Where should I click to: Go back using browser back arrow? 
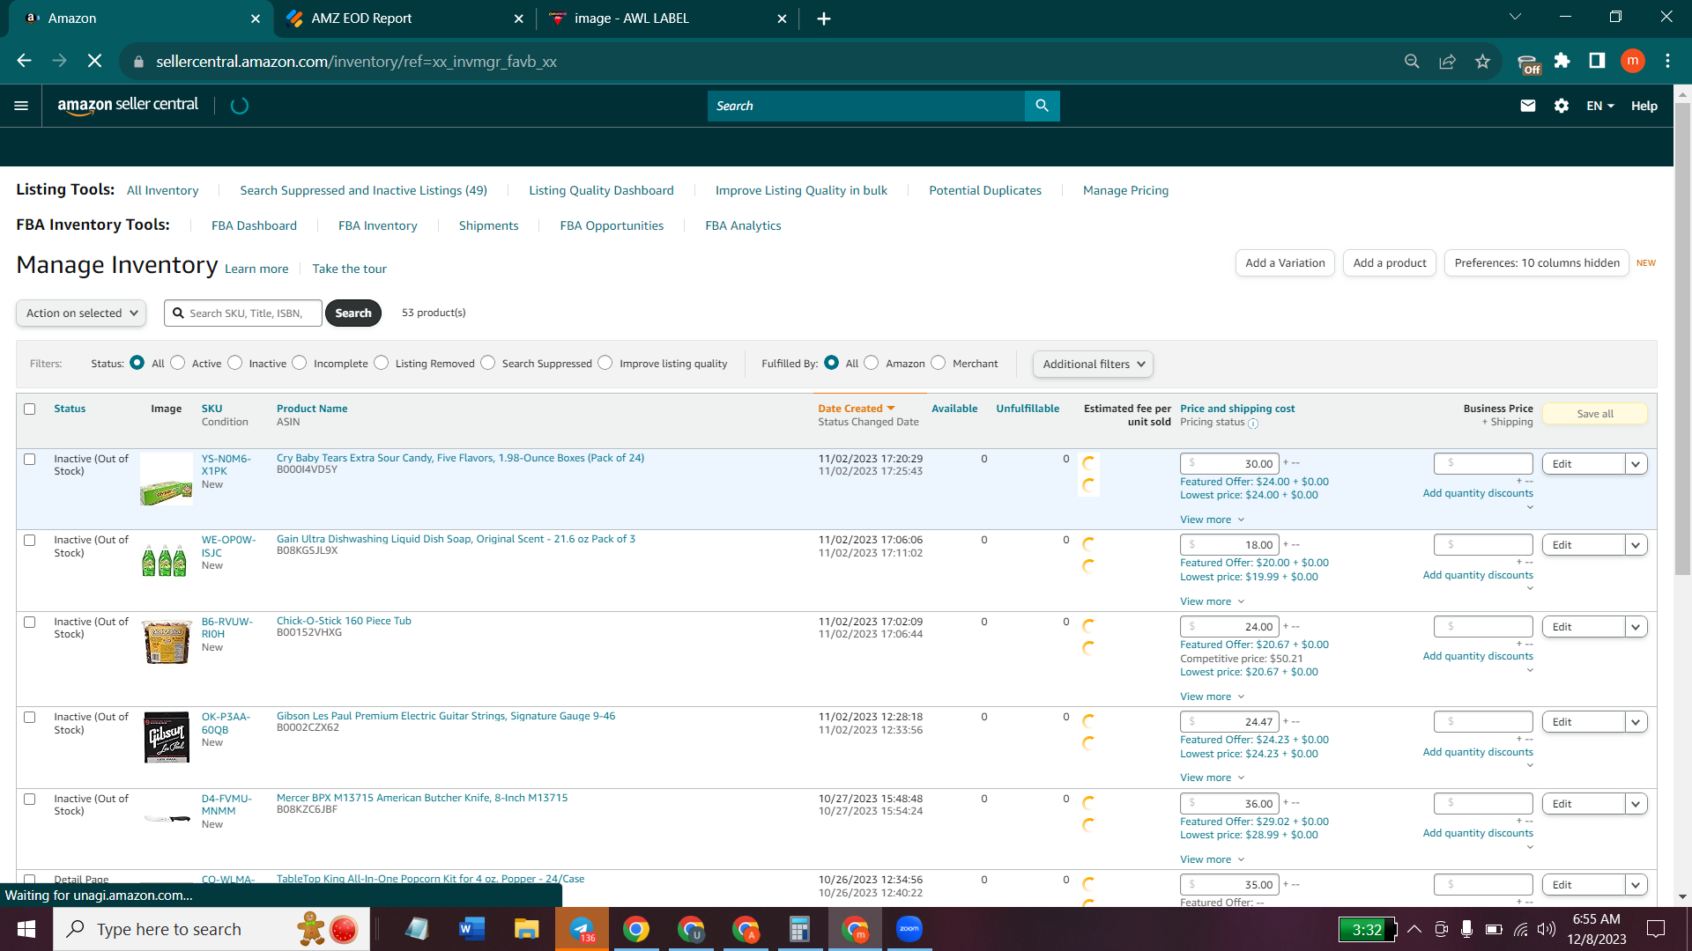click(x=24, y=61)
